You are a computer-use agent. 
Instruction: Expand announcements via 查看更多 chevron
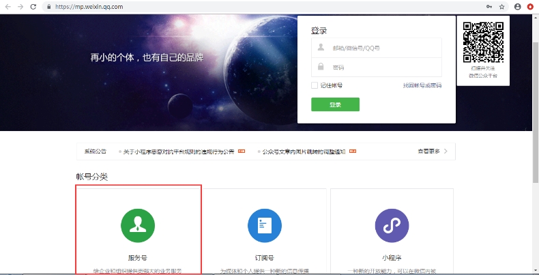[x=446, y=151]
